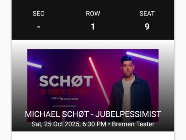186x140 pixels.
Task: Click the SEAT label in the header
Action: pos(147,14)
